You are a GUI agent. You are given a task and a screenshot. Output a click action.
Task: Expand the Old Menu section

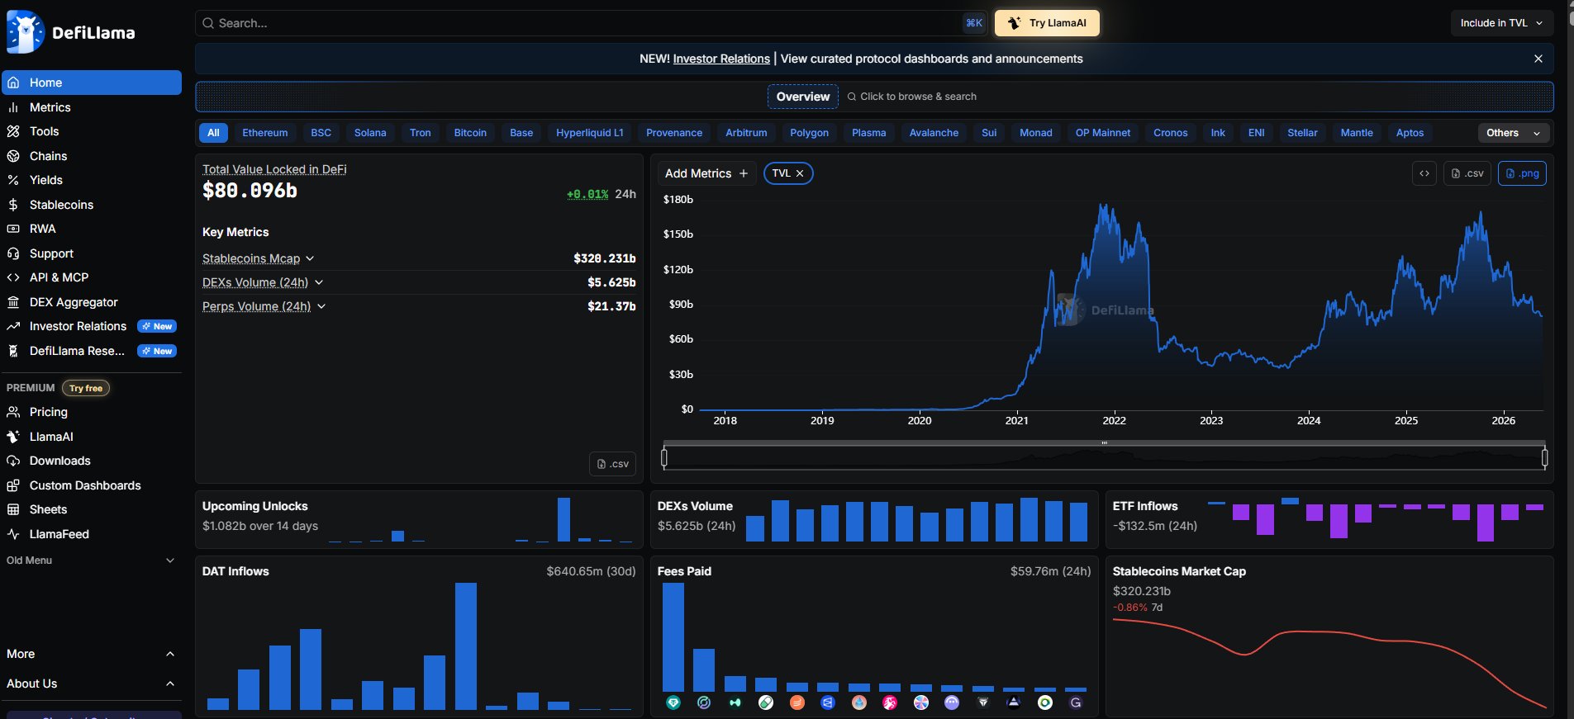tap(91, 561)
